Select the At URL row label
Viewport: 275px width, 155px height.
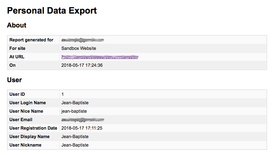point(17,57)
